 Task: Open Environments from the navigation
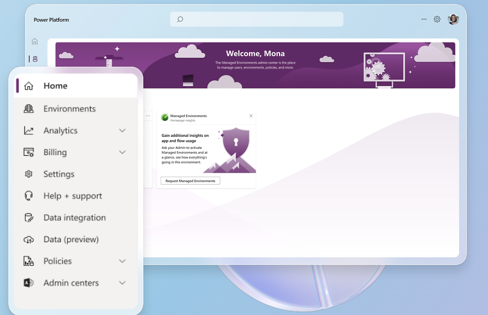pos(76,109)
